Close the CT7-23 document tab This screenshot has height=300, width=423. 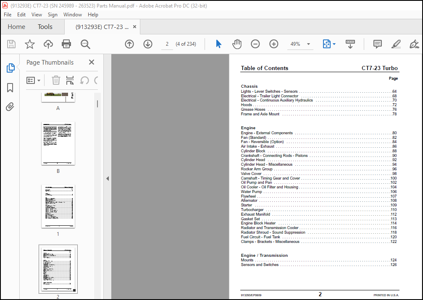pos(134,27)
